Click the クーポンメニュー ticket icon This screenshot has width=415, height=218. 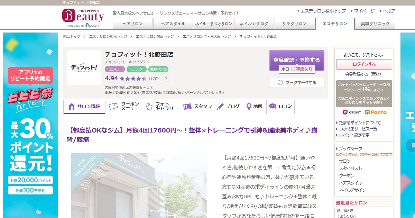(113, 107)
